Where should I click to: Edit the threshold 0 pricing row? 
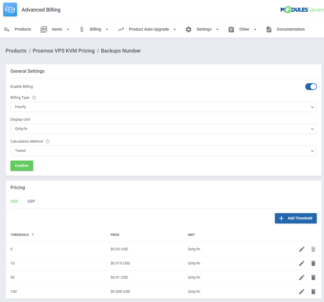pyautogui.click(x=302, y=249)
